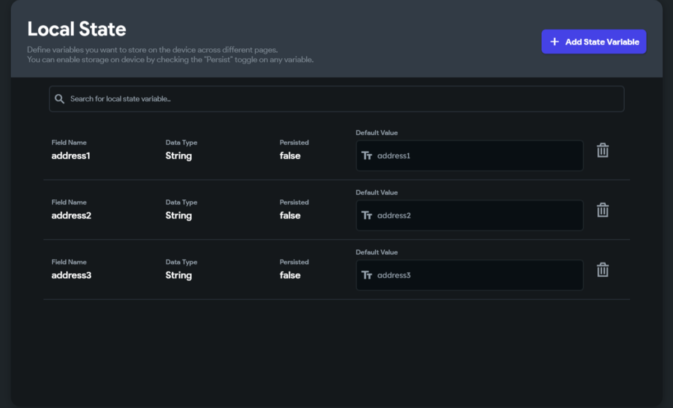Select the text-type icon in address3 default field

[x=367, y=275]
